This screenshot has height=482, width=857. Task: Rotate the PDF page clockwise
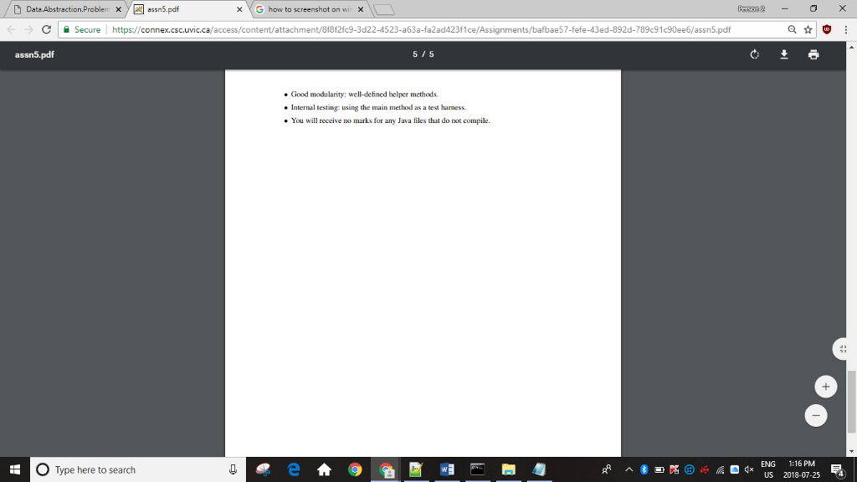[754, 54]
